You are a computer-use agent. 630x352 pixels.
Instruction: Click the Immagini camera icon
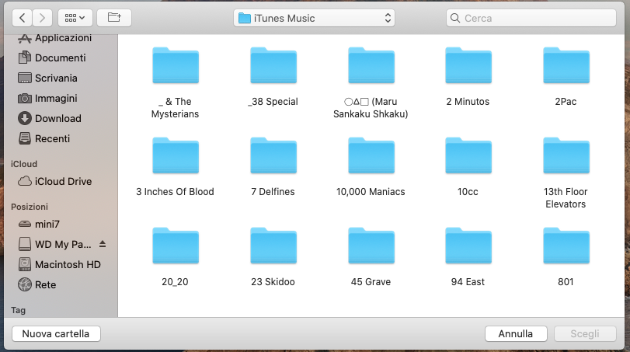[25, 98]
